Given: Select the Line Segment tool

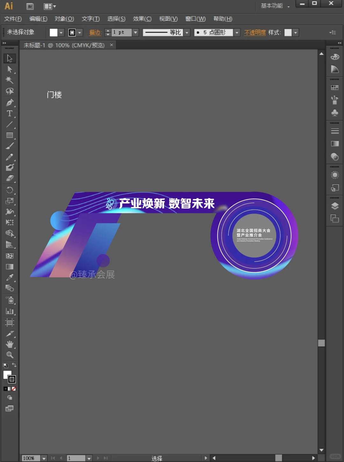Looking at the screenshot, I should (x=10, y=124).
